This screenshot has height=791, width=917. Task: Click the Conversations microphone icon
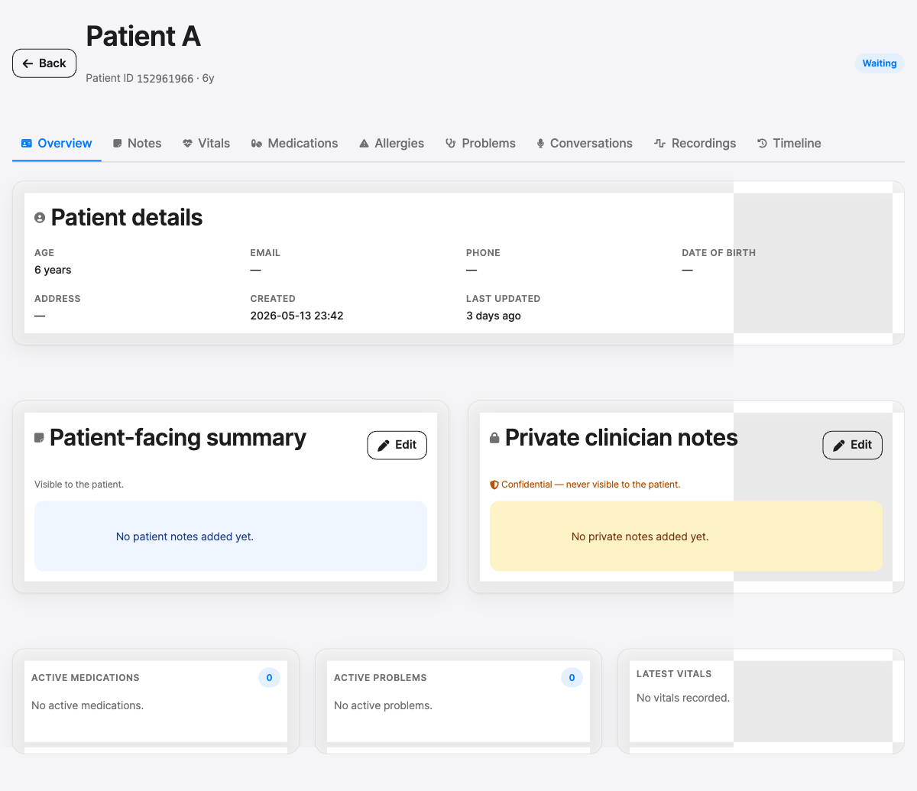coord(540,143)
